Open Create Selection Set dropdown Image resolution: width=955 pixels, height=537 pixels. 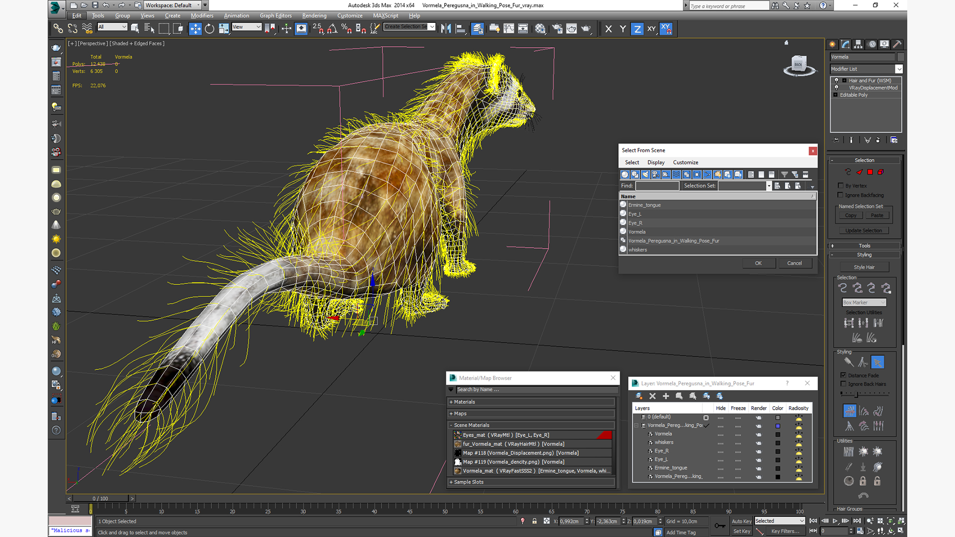[x=432, y=27]
